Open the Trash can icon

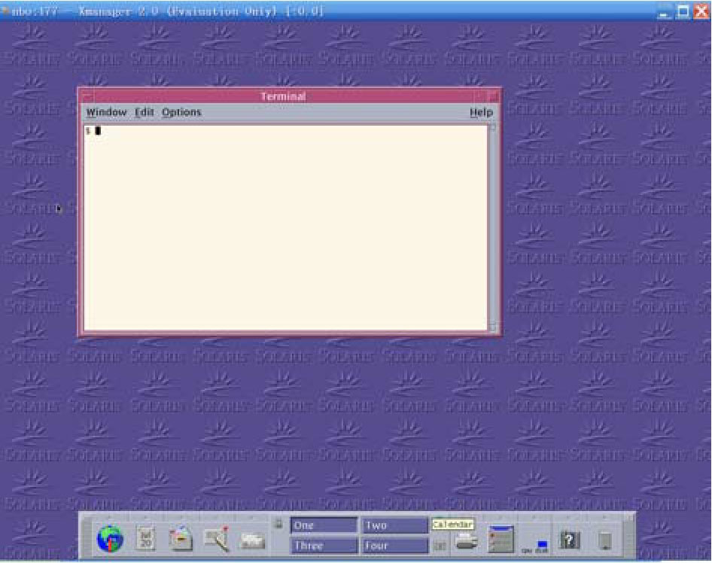[604, 540]
